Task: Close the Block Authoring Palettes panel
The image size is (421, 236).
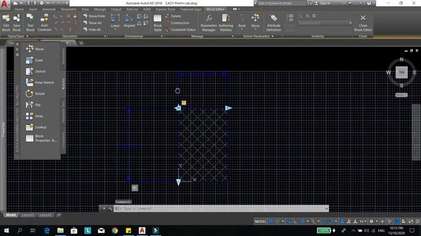Action: coord(17,44)
